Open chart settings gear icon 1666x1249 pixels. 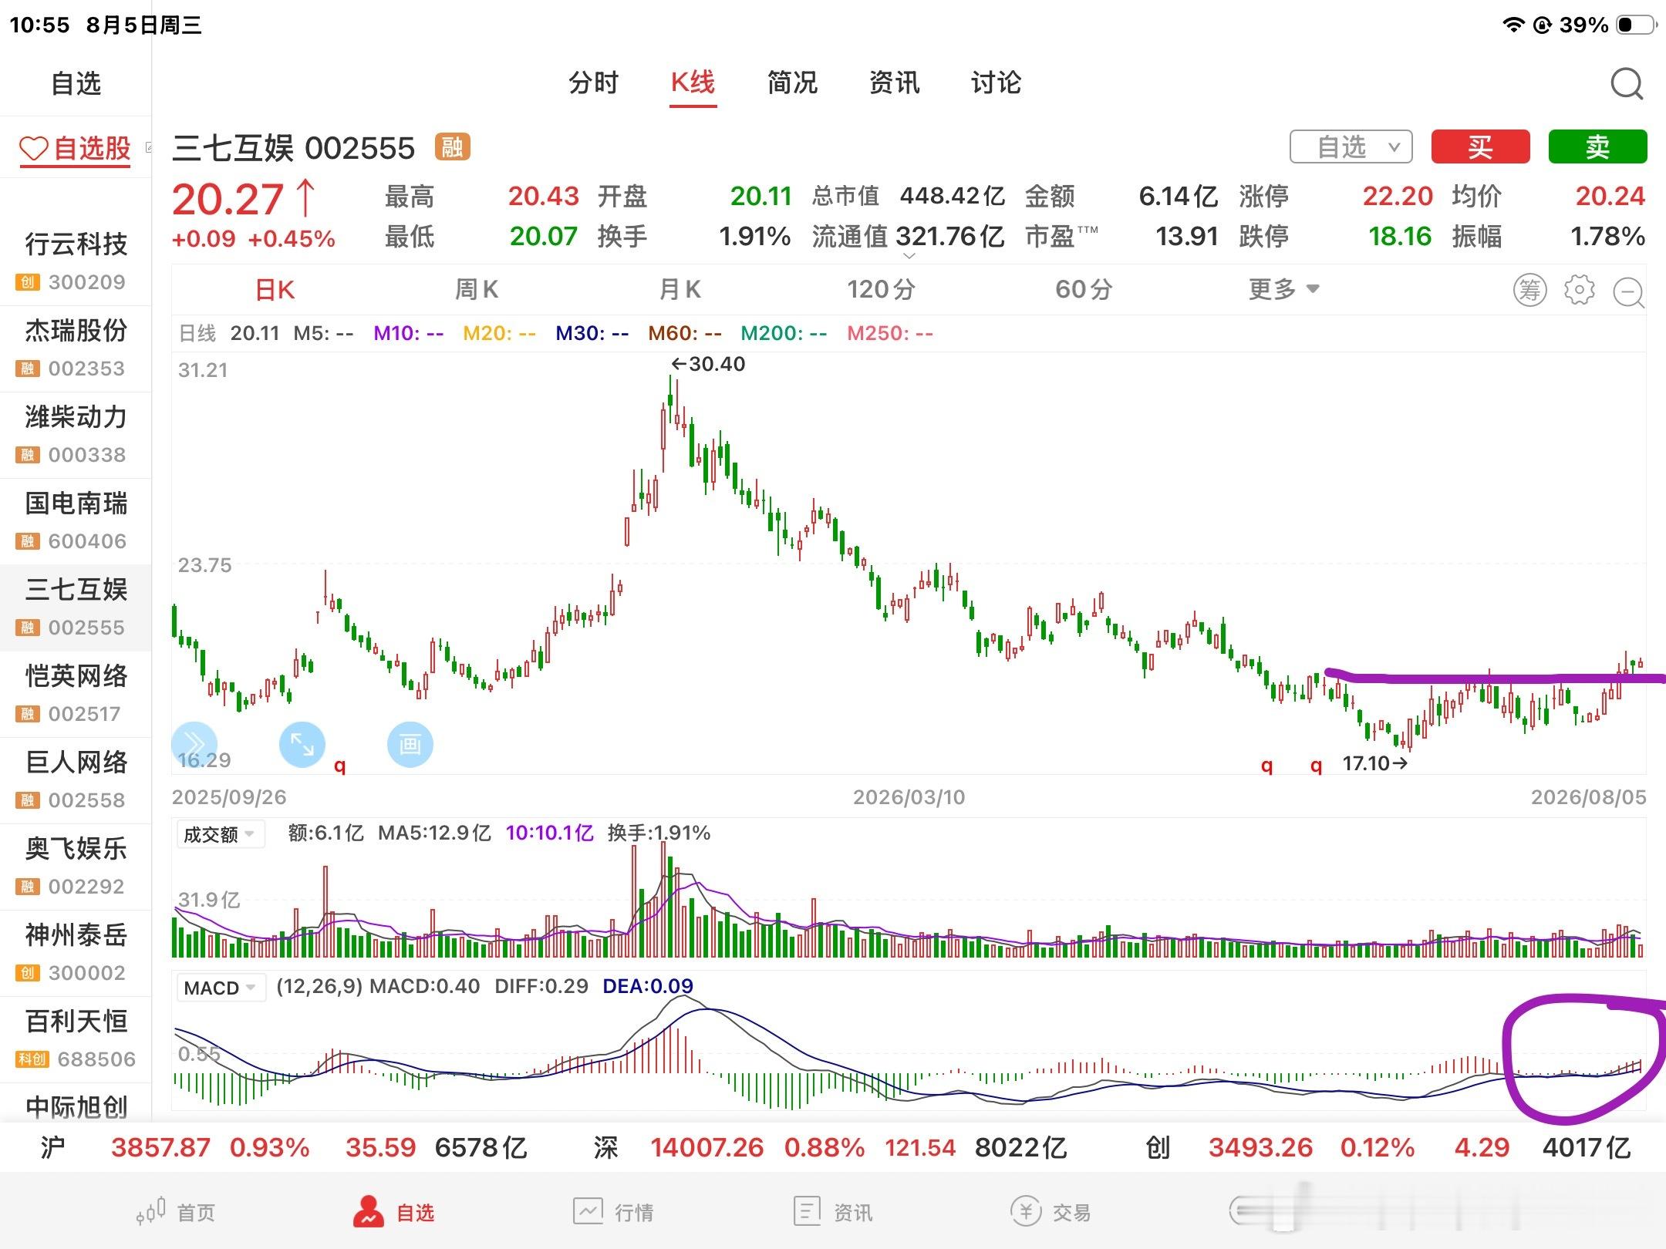1580,290
